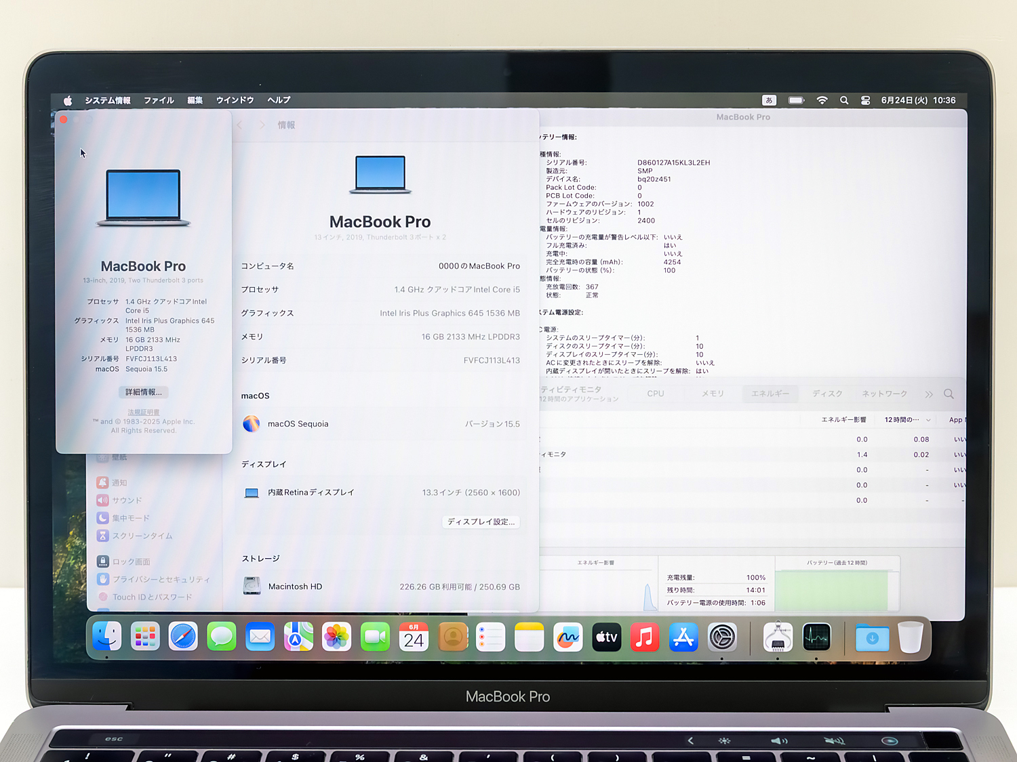Image resolution: width=1017 pixels, height=762 pixels.
Task: Click ディスプレイ設定... button
Action: pyautogui.click(x=481, y=522)
